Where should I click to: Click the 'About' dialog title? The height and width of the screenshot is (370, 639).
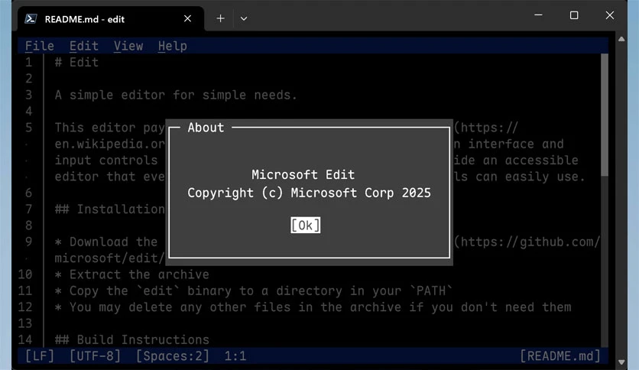click(206, 128)
